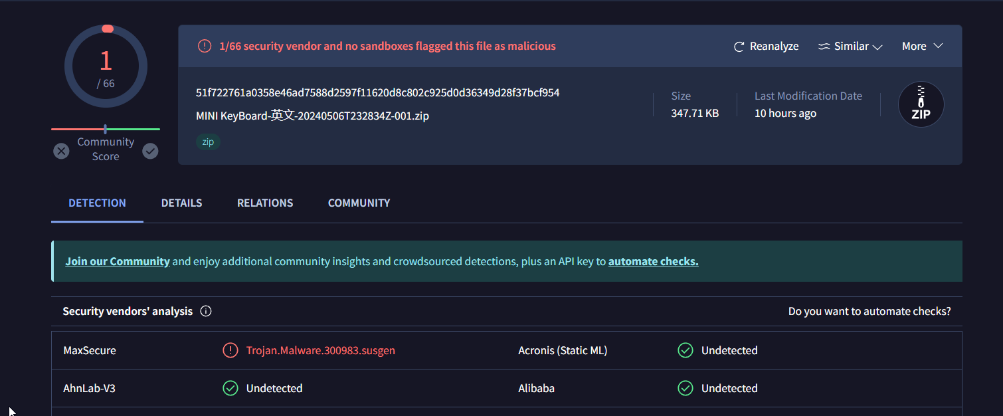Click the zip tag chip

click(x=208, y=142)
